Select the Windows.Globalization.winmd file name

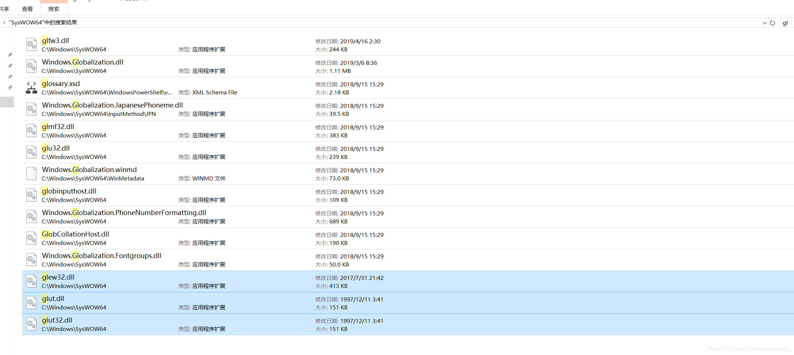point(89,169)
